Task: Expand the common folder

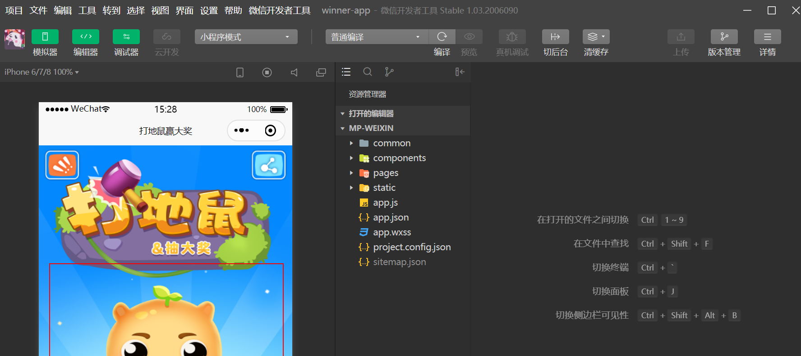Action: (x=403, y=143)
